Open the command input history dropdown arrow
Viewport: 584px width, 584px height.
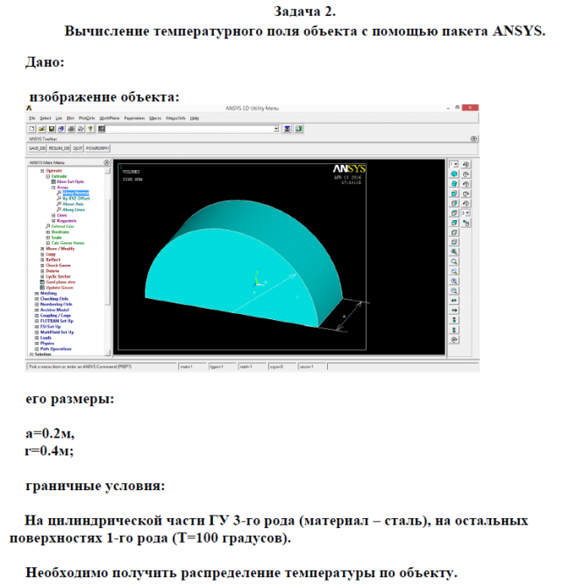(x=276, y=129)
